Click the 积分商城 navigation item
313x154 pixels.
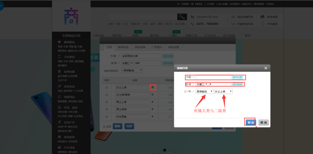(x=229, y=36)
